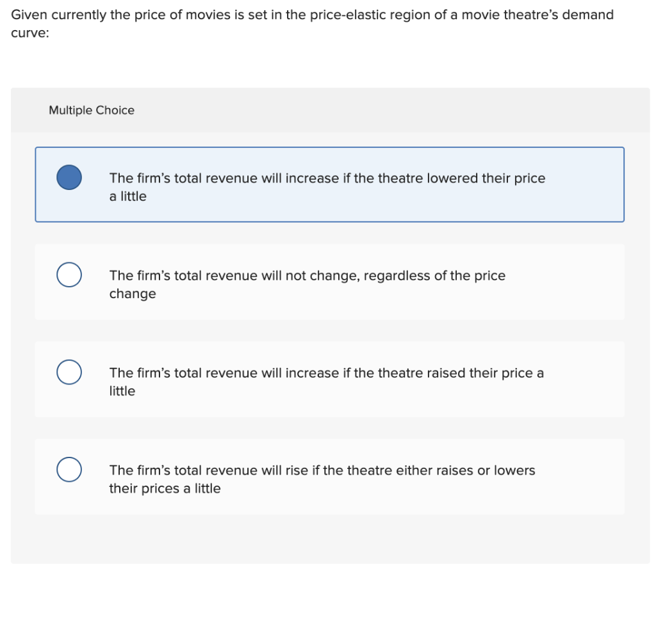Click the 'Multiple Choice' heading label
Viewport: 656px width, 636px height.
pyautogui.click(x=92, y=110)
